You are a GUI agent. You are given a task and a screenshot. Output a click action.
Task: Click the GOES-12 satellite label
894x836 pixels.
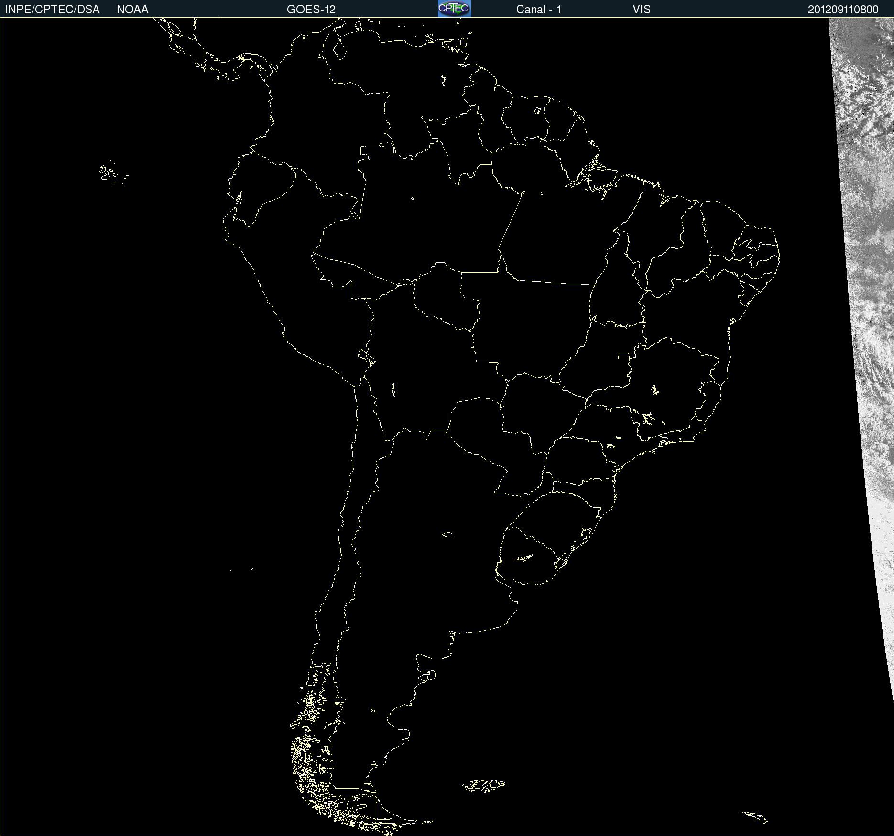(x=311, y=9)
